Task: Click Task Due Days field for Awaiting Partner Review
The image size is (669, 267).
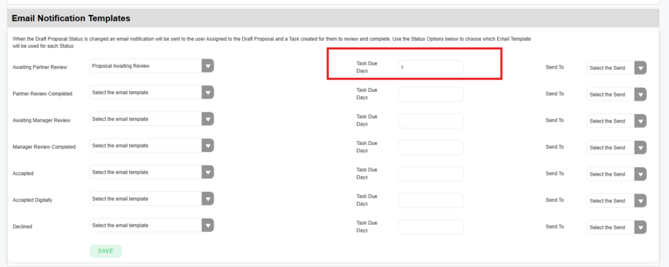Action: pos(431,67)
